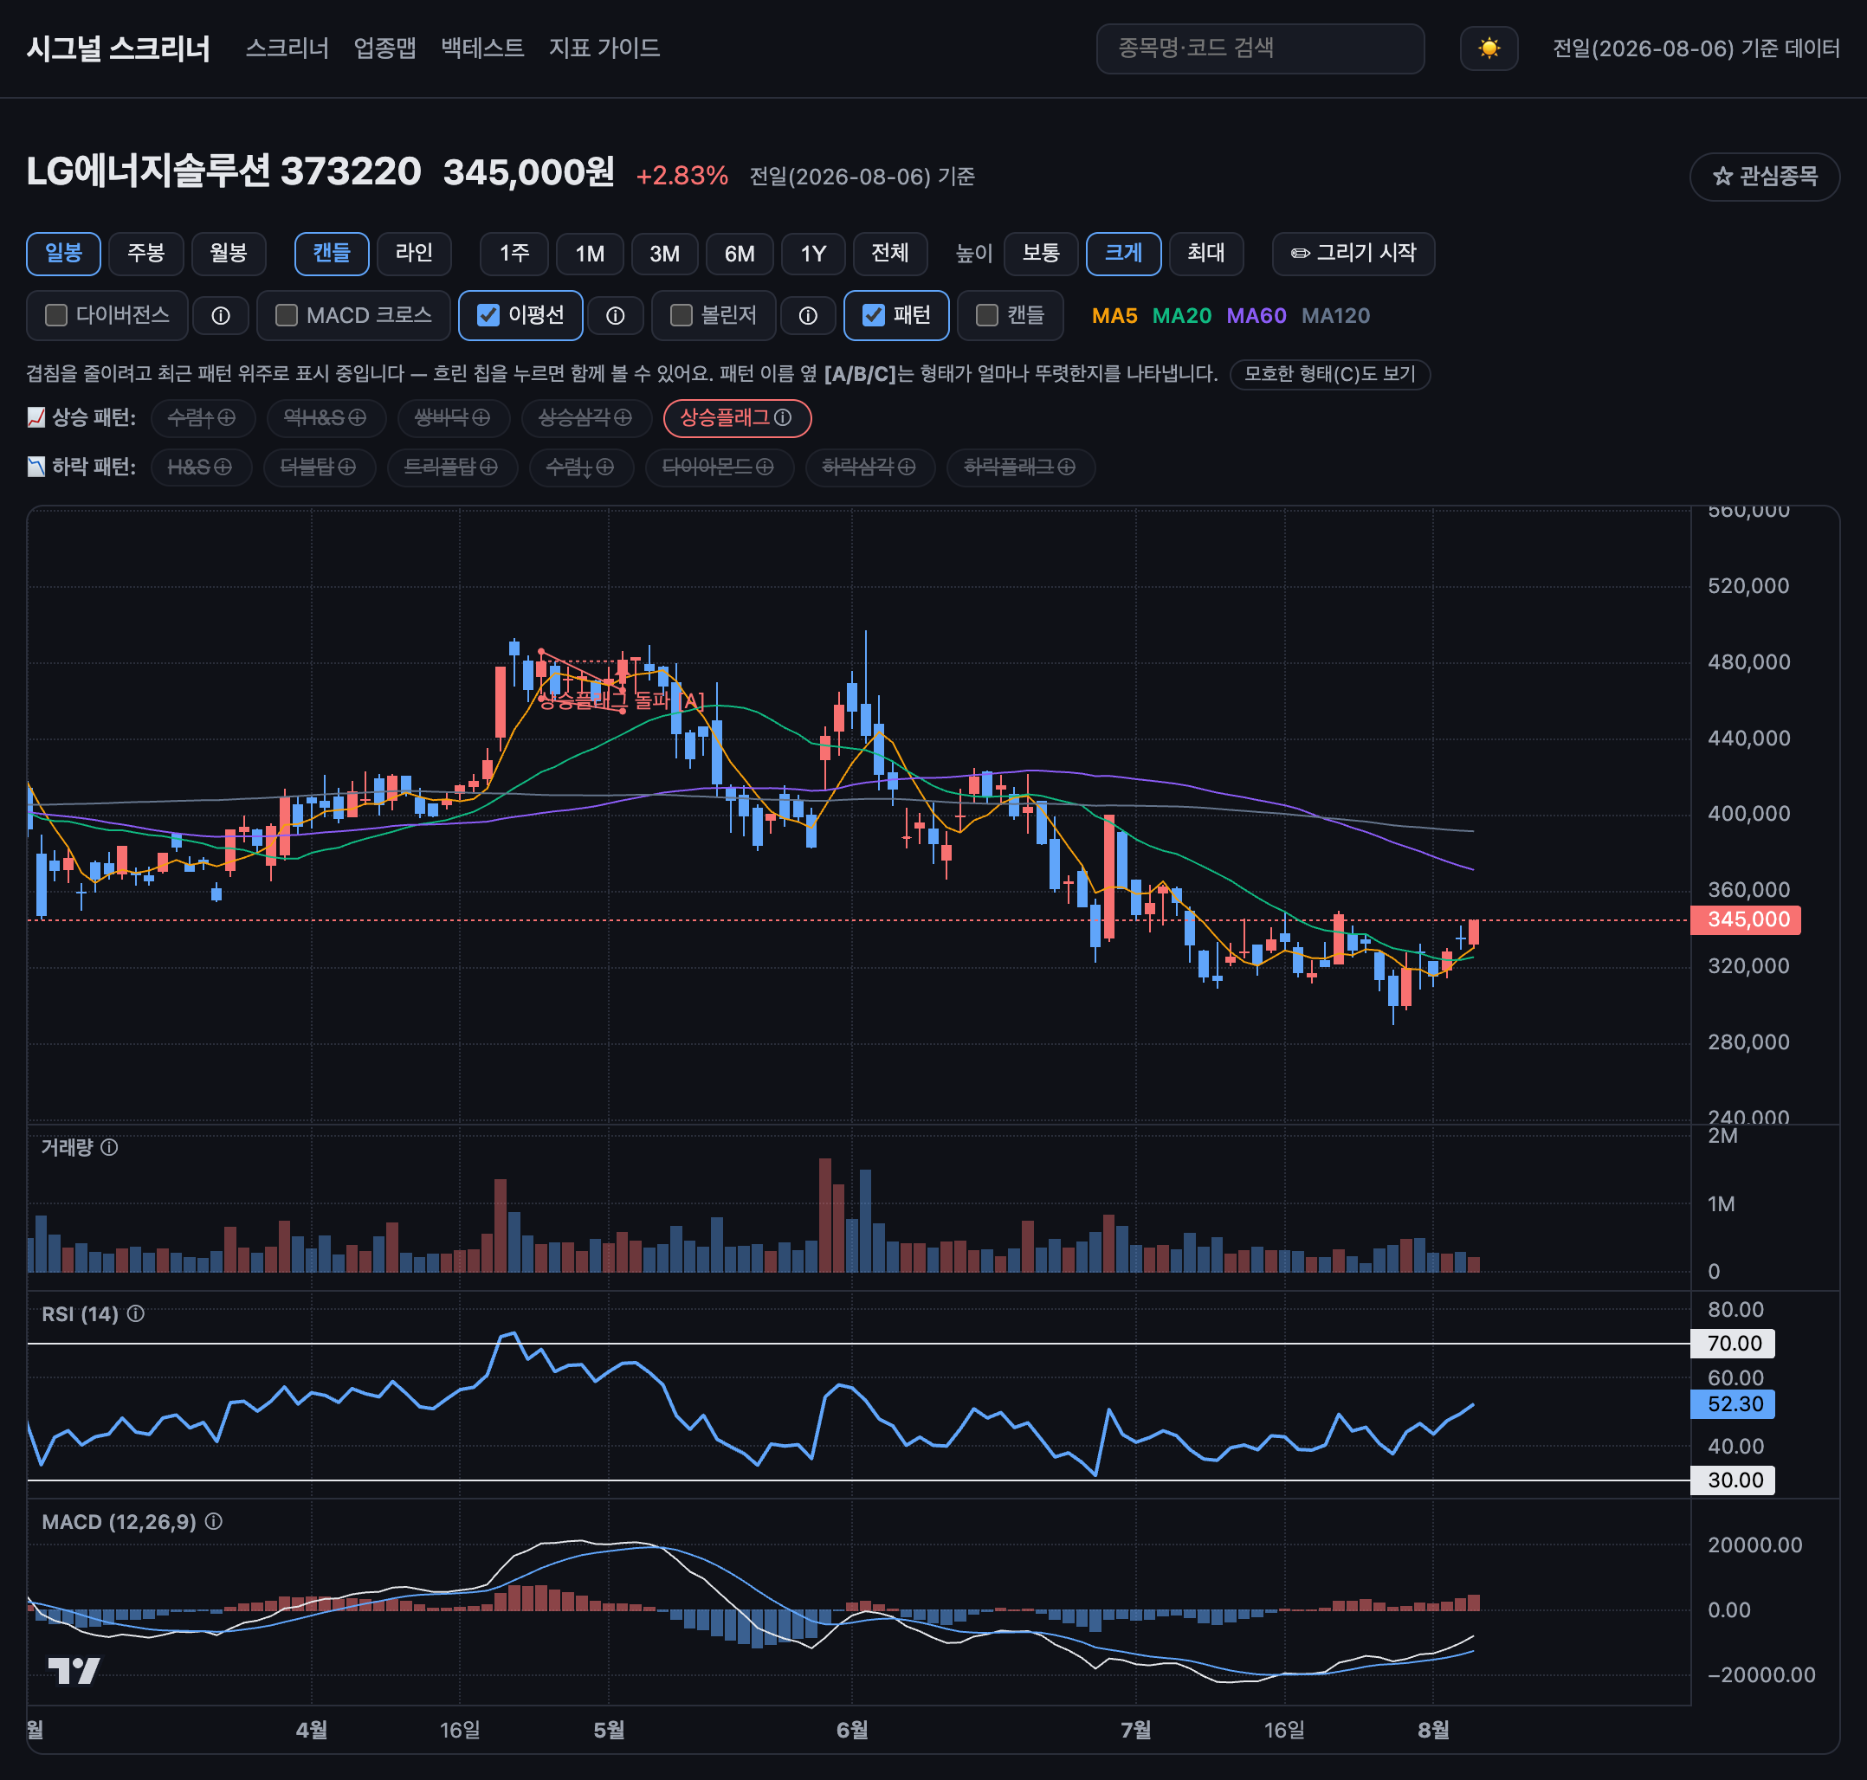Toggle the theme with the sun icon
1867x1780 pixels.
coord(1489,48)
